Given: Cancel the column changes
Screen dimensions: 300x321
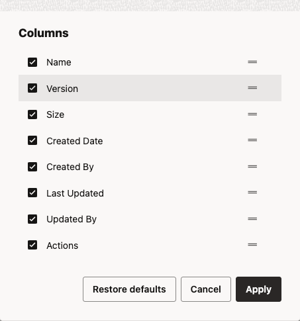Looking at the screenshot, I should (x=206, y=289).
